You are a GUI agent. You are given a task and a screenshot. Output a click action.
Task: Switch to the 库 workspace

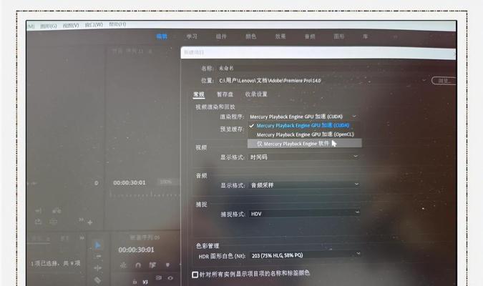pos(365,36)
